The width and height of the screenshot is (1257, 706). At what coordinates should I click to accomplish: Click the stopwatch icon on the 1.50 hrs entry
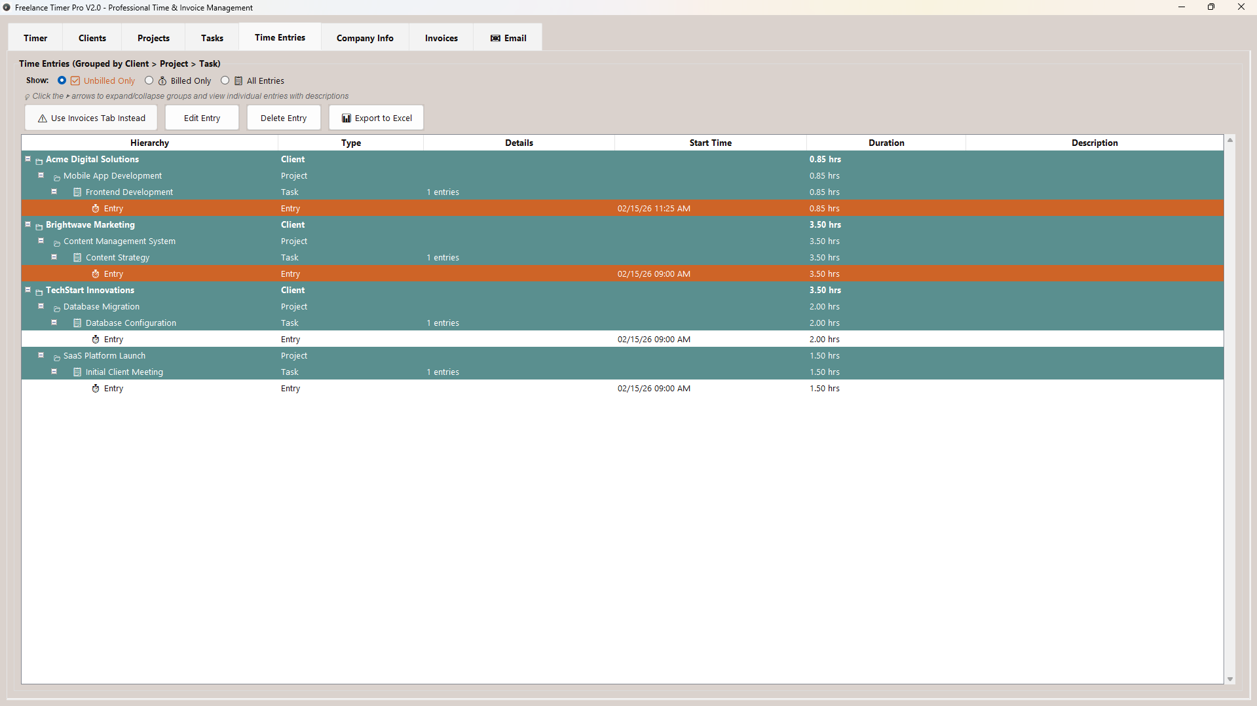[96, 389]
